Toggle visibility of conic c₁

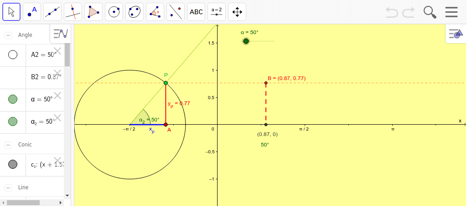point(13,164)
